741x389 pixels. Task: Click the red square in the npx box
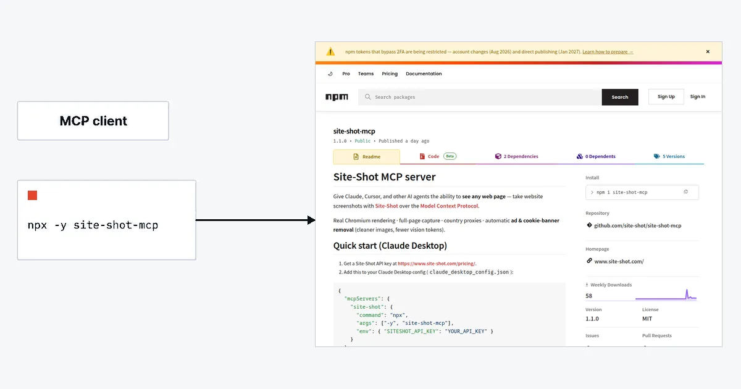(x=33, y=196)
